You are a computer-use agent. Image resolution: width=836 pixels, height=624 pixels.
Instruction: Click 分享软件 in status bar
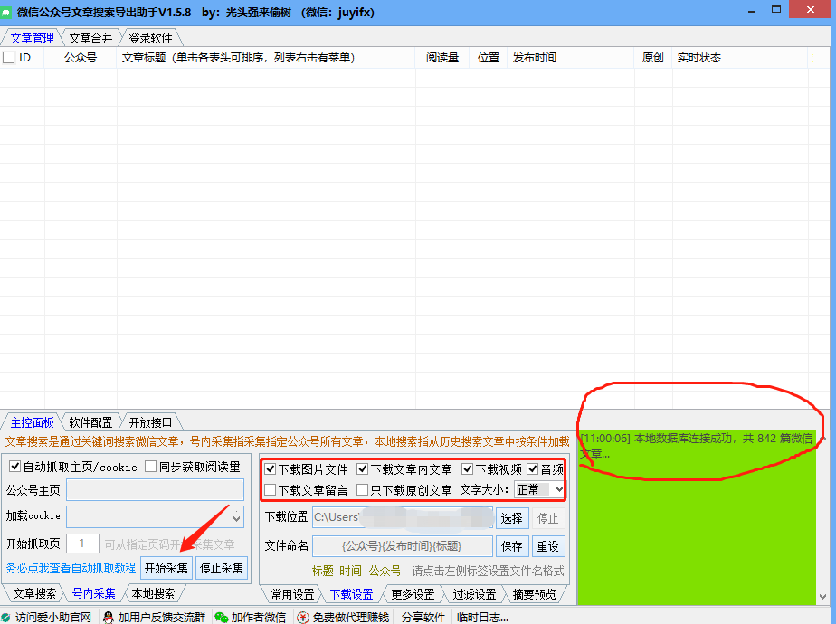(x=423, y=617)
